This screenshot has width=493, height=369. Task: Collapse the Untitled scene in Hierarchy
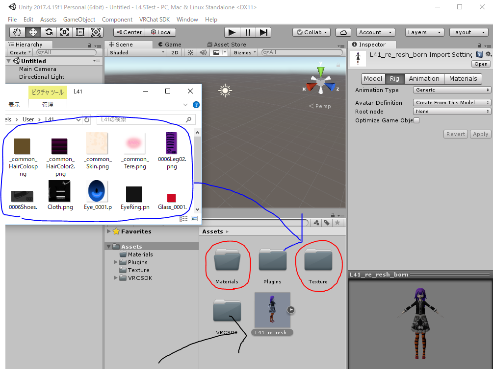(x=9, y=61)
